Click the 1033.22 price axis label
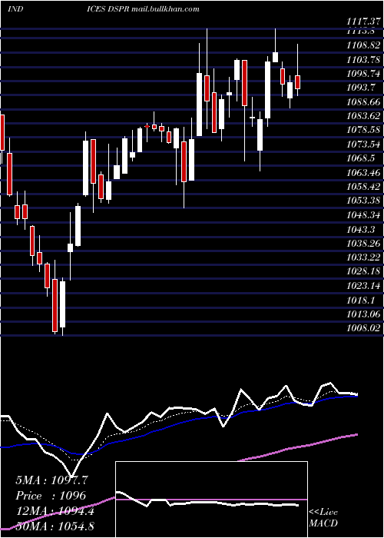Screen dimensions: 384x538 coord(363,257)
